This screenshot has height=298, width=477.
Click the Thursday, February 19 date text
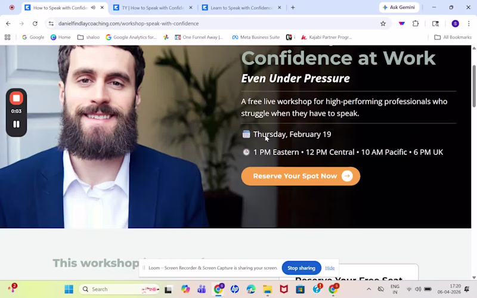[292, 134]
